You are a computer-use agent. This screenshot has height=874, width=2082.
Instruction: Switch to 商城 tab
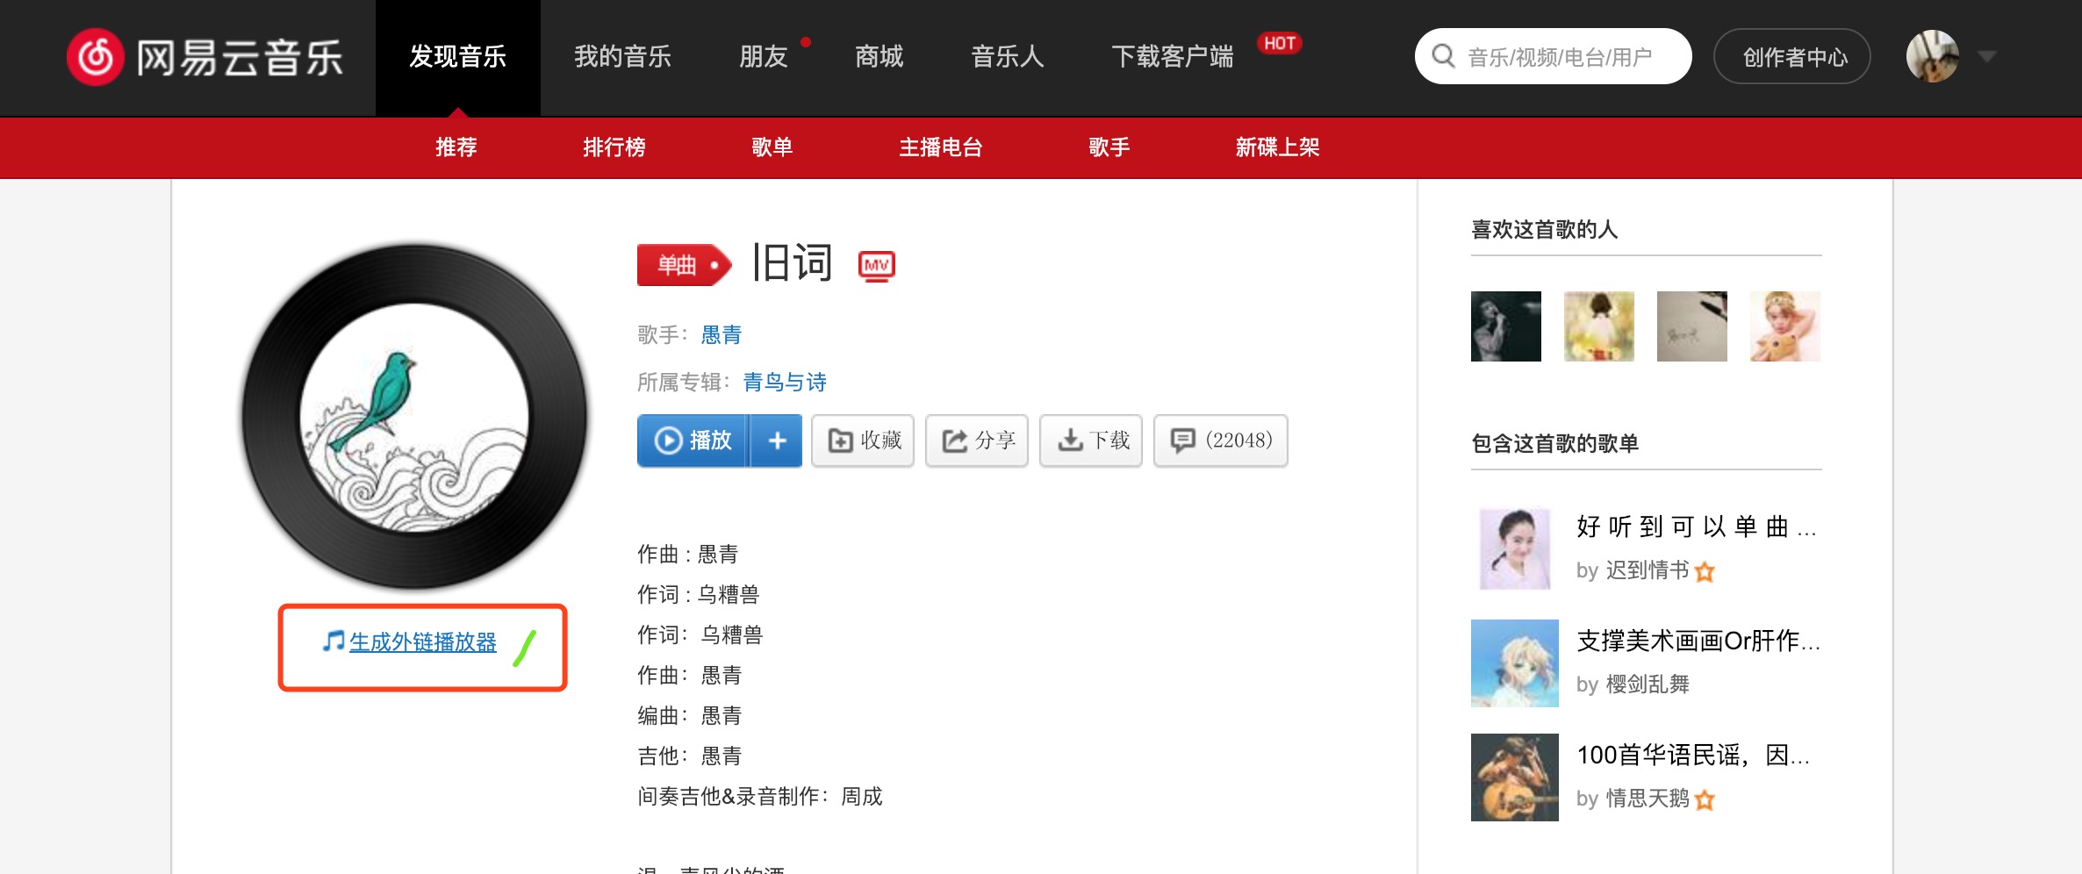pos(879,58)
